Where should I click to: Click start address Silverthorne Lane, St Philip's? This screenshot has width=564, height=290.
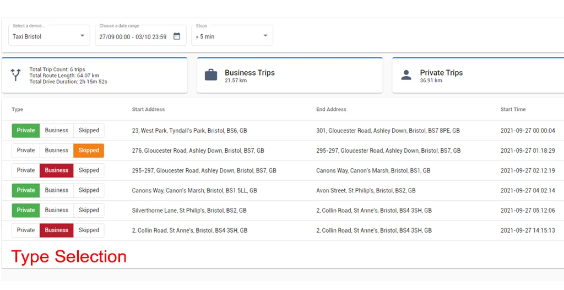coord(189,211)
